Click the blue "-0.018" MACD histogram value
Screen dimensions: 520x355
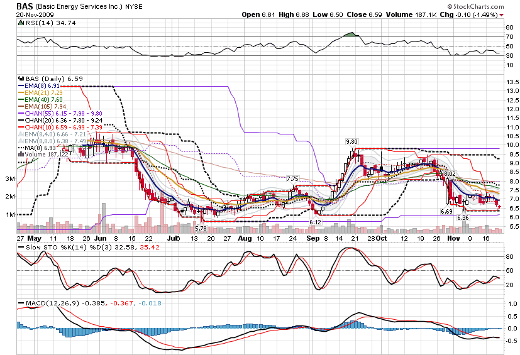point(150,303)
